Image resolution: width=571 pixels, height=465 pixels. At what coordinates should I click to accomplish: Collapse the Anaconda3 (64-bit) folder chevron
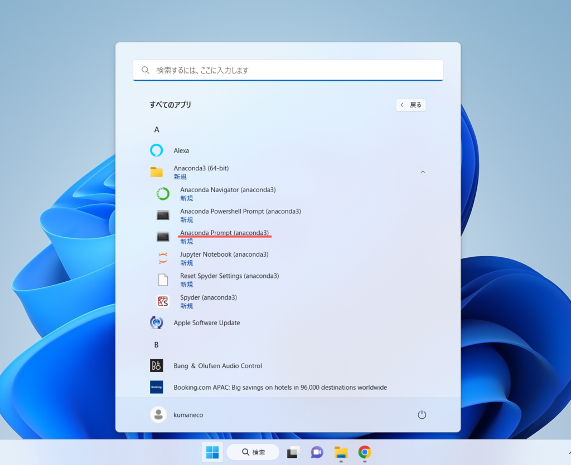(x=423, y=172)
